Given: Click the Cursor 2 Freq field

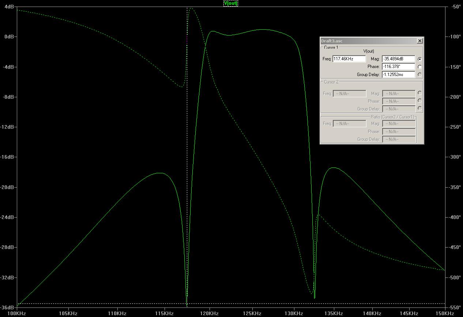Looking at the screenshot, I should tap(349, 94).
